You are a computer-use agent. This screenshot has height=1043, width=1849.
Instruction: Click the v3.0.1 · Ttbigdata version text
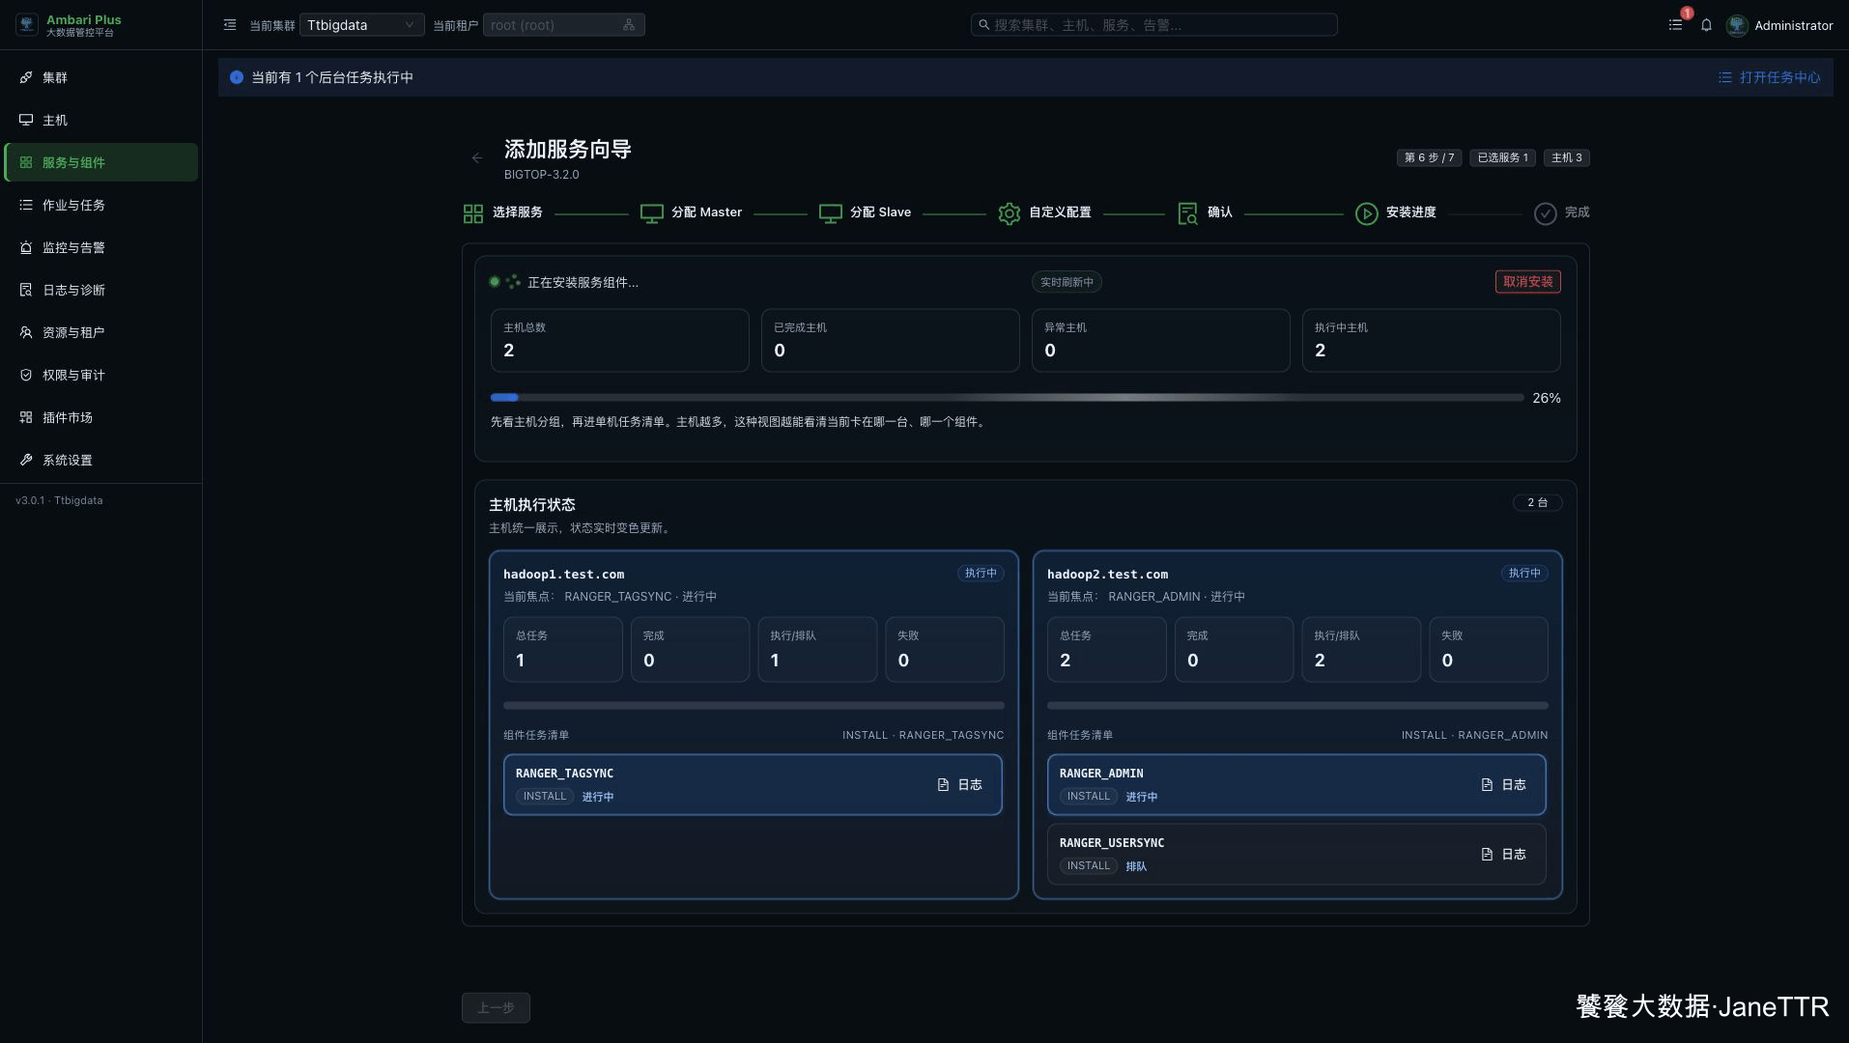[59, 500]
